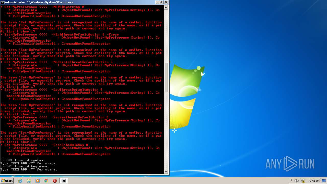Launch Windows Media Player from the taskbar
Viewport: 327px width, 184px height.
point(38,181)
